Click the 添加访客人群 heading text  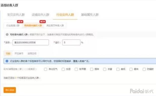tap(9, 5)
